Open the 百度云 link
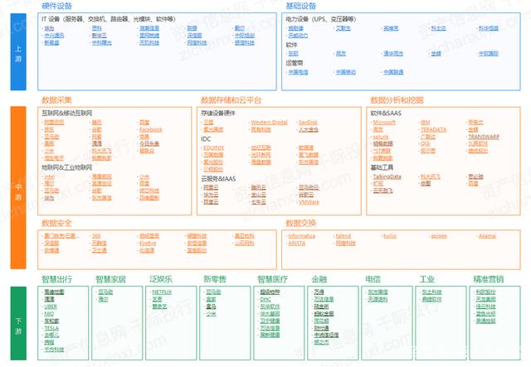 tap(211, 202)
